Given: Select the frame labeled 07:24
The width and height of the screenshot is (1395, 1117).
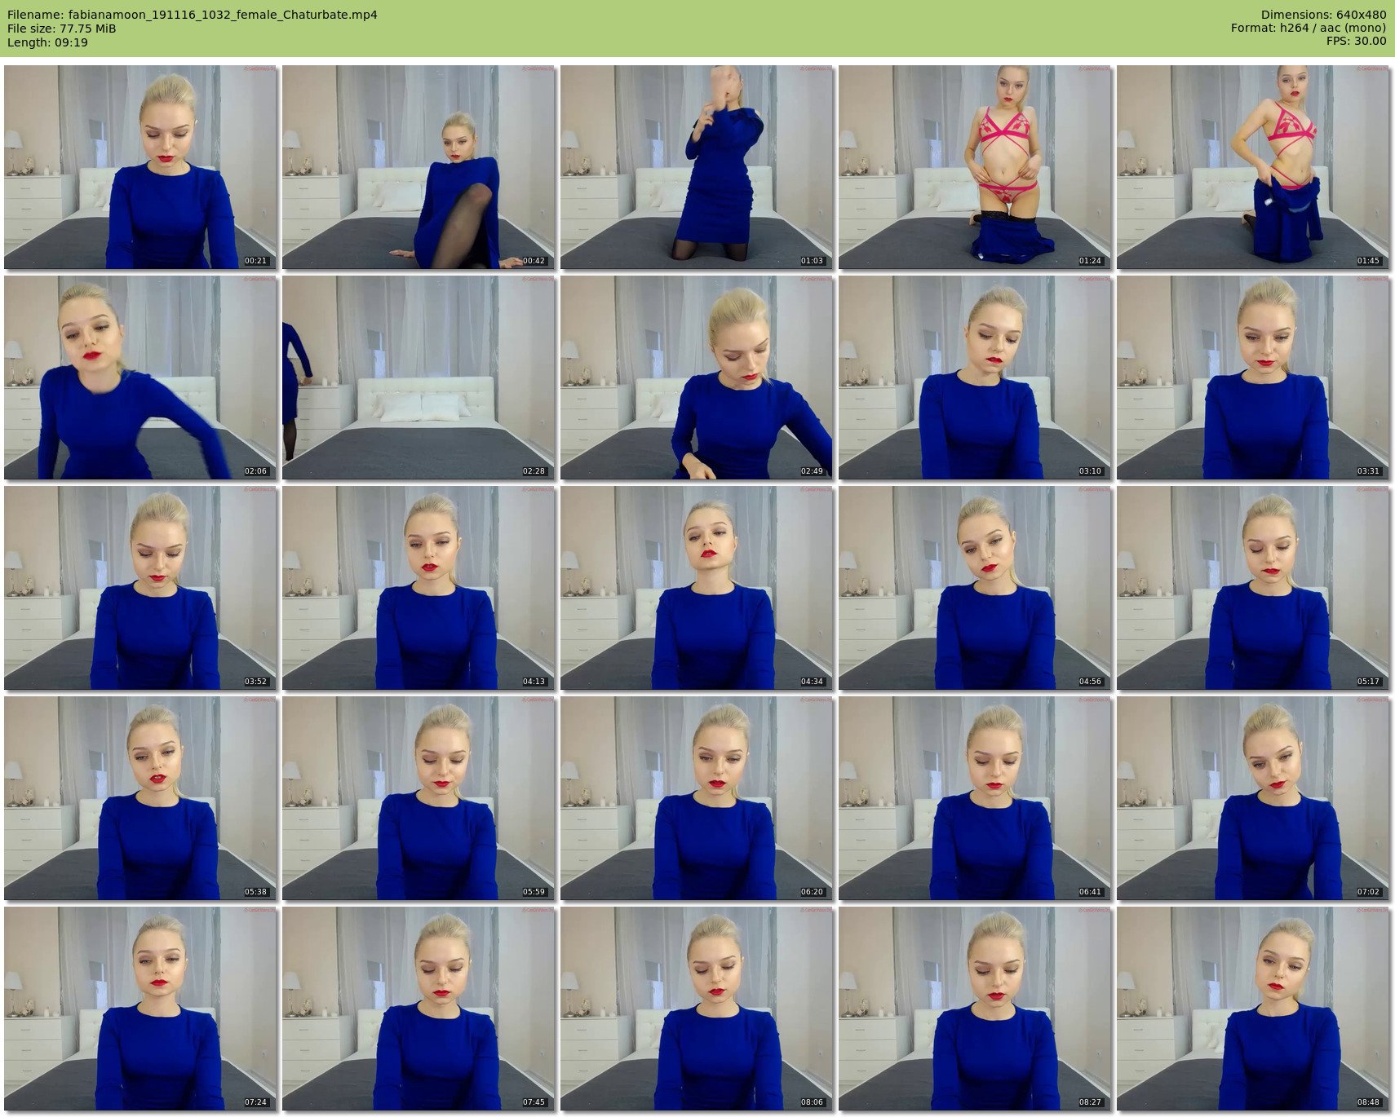Looking at the screenshot, I should pyautogui.click(x=139, y=1009).
